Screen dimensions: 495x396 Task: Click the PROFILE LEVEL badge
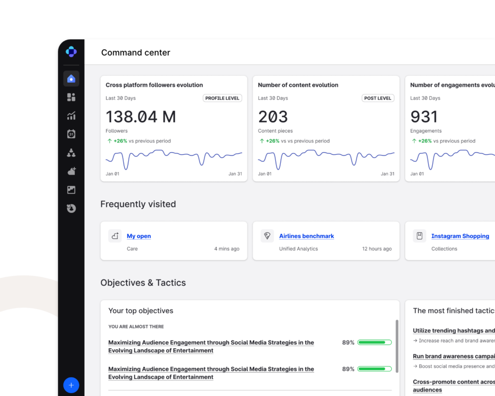pyautogui.click(x=222, y=98)
